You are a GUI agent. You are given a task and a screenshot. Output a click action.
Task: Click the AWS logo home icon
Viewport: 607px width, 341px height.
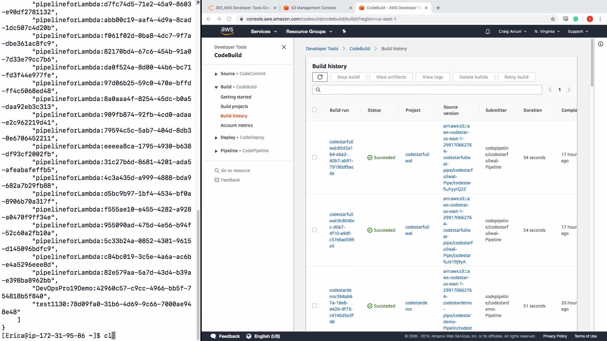tap(227, 31)
